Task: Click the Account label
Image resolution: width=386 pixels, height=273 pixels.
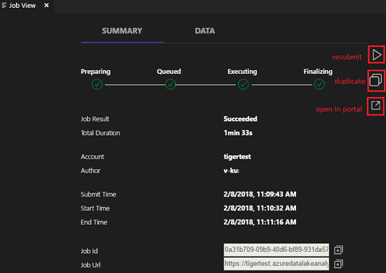Action: pos(93,157)
